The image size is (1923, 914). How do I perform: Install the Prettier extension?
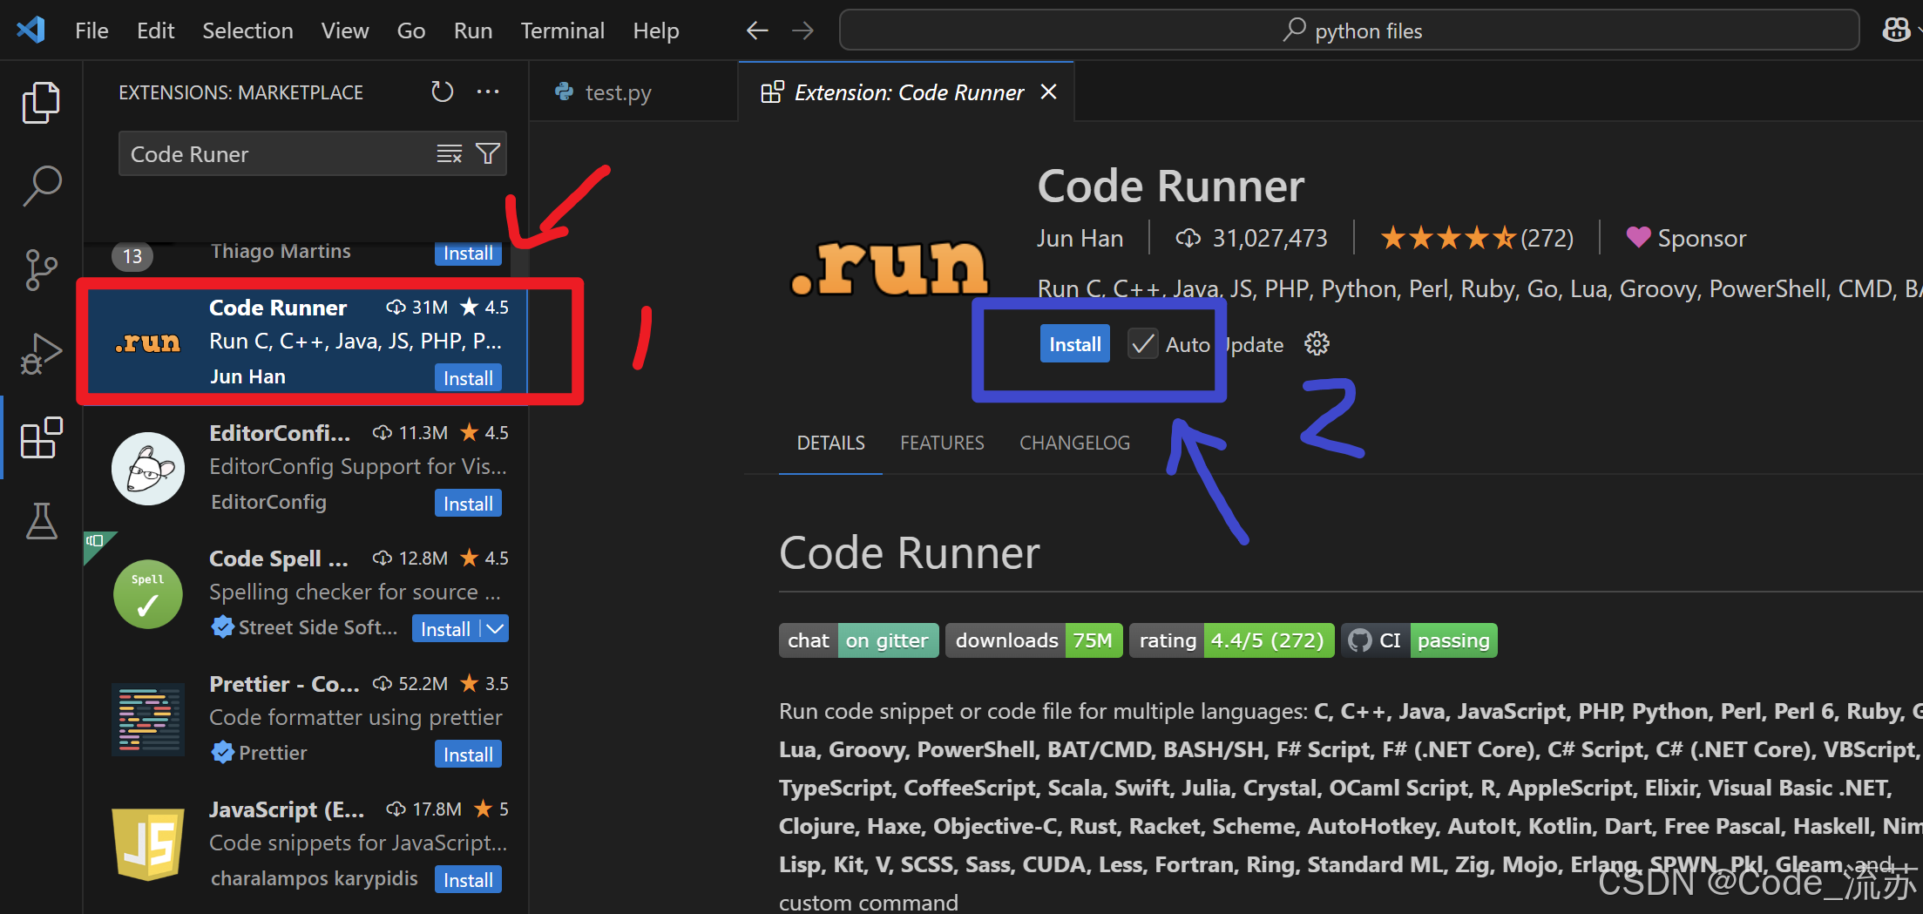coord(468,754)
